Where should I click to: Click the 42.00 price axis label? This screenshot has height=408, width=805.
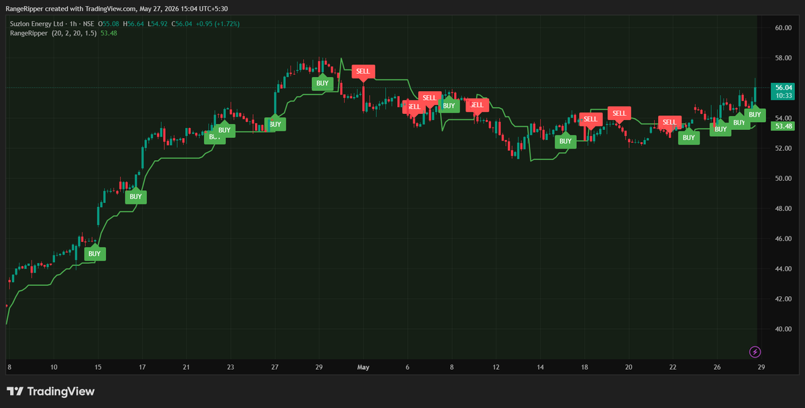[x=784, y=299]
